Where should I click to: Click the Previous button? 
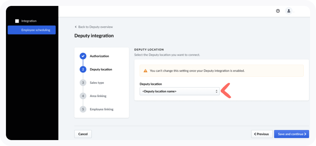click(262, 134)
